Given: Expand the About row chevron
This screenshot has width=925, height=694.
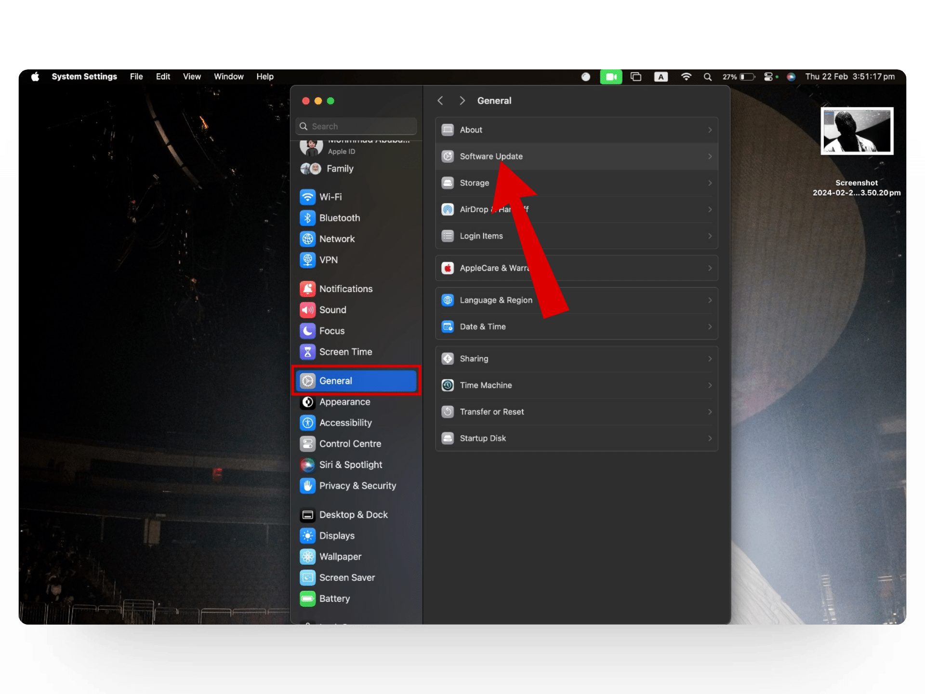Looking at the screenshot, I should [x=710, y=130].
